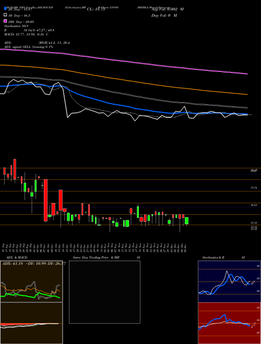The height and width of the screenshot is (344, 261).
Task: Click the 'SI 14/3: 47.27 / 48.8' value
Action: tap(39, 30)
